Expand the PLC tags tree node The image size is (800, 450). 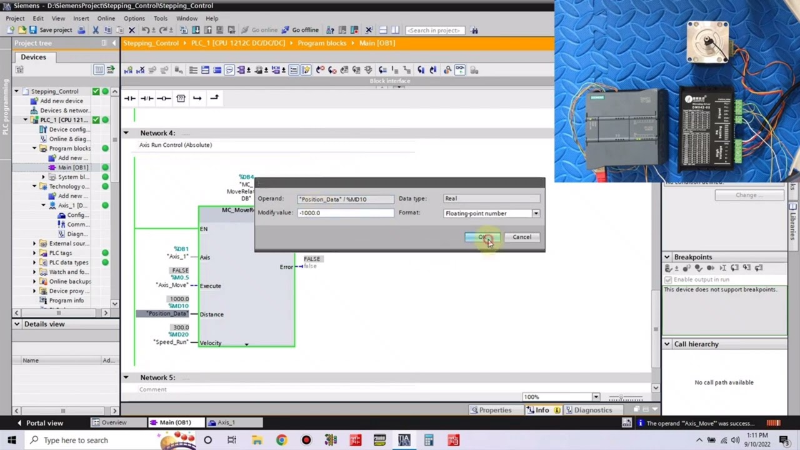[x=34, y=253]
